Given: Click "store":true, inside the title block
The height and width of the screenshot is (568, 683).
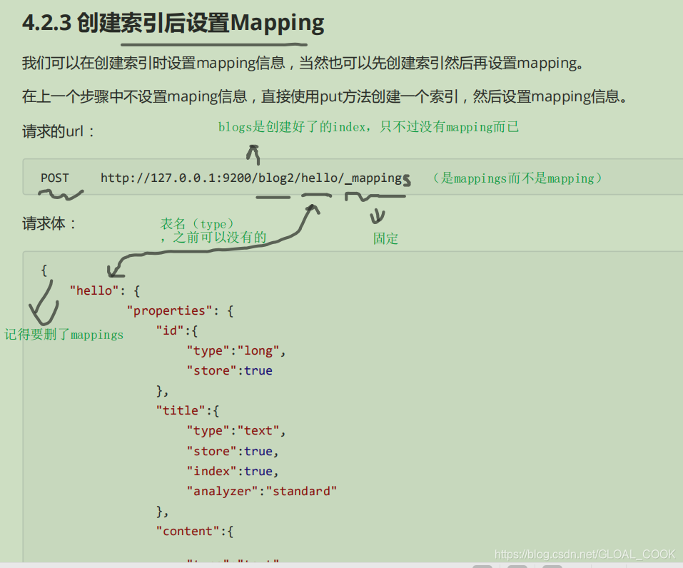Looking at the screenshot, I should coord(233,451).
